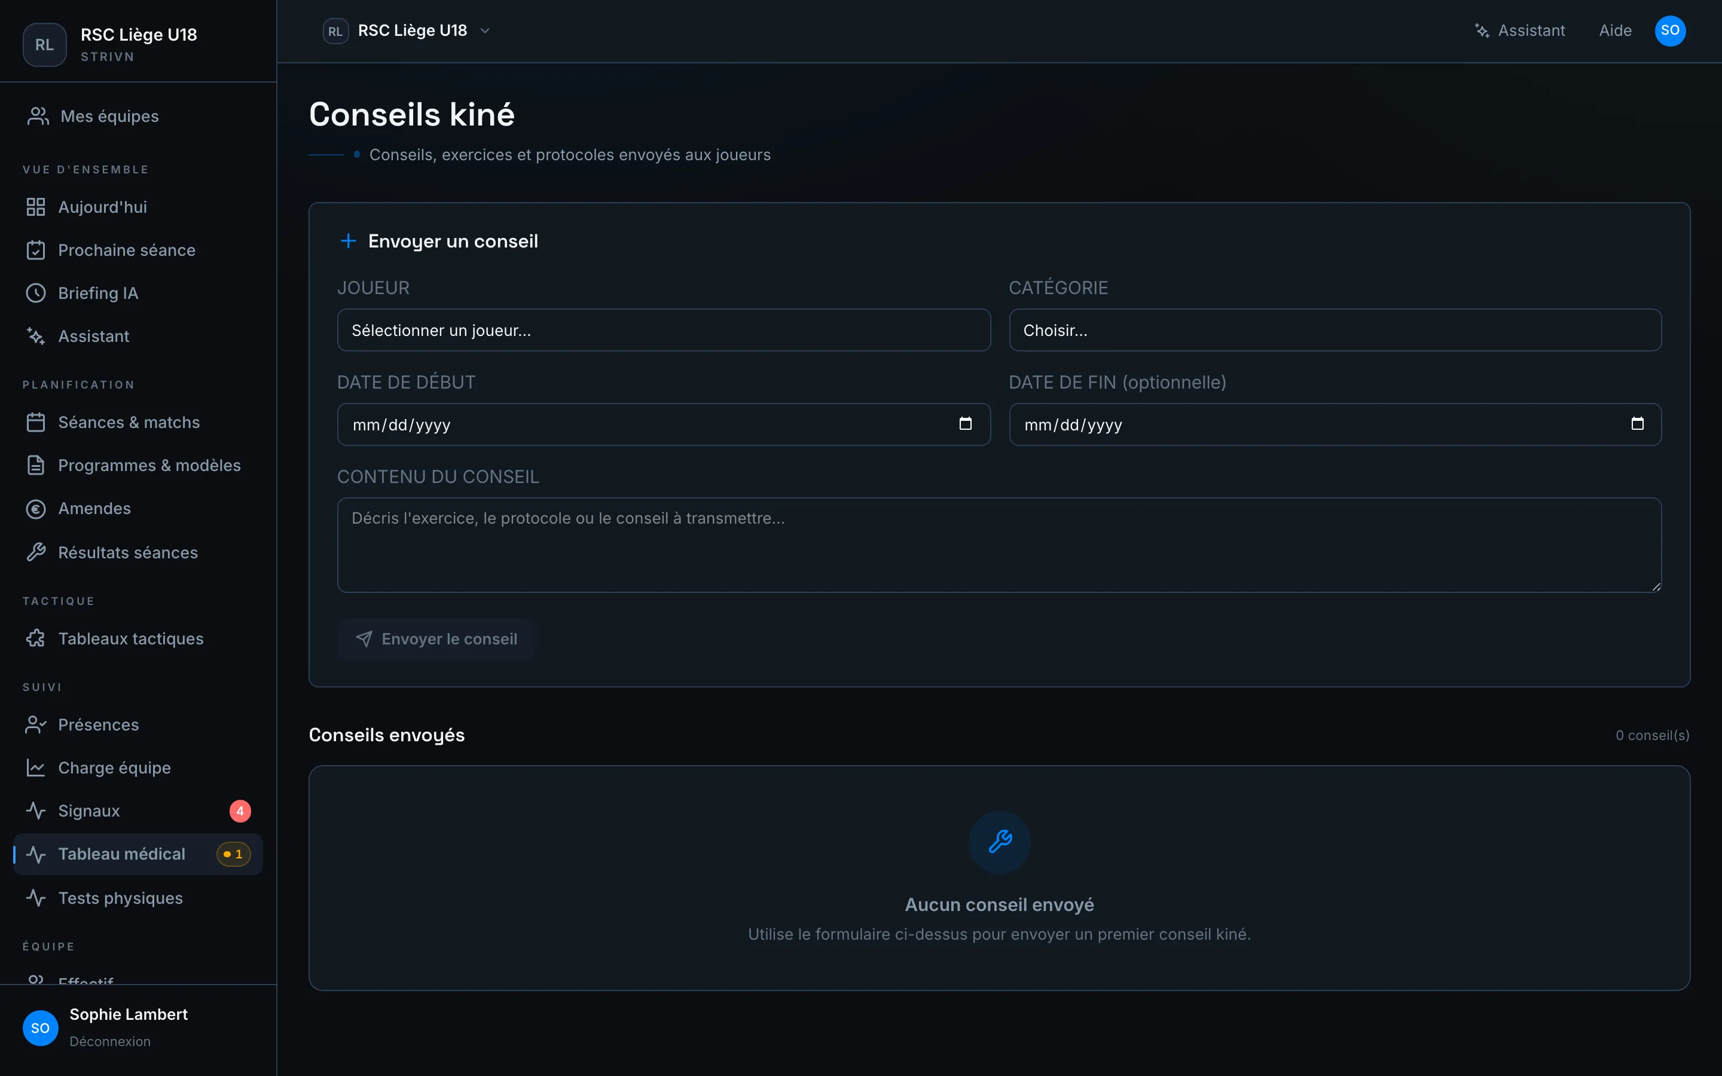
Task: Go to Mes équipes
Action: click(138, 116)
